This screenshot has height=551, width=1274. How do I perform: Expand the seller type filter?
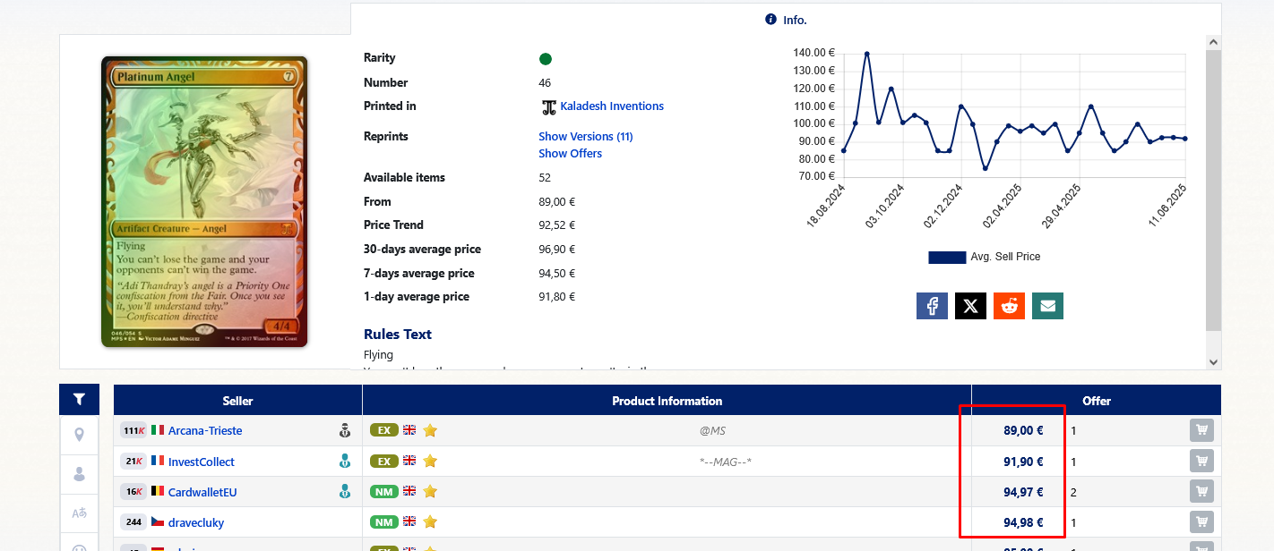[79, 474]
